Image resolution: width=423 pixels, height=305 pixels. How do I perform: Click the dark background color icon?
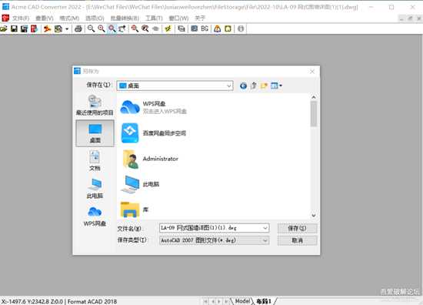[195, 28]
